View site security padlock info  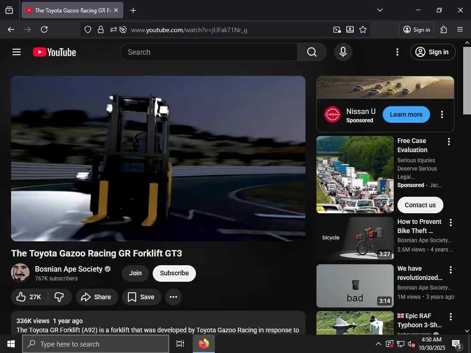click(x=101, y=29)
